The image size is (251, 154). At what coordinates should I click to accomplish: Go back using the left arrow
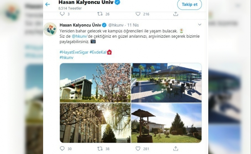[x=47, y=4]
